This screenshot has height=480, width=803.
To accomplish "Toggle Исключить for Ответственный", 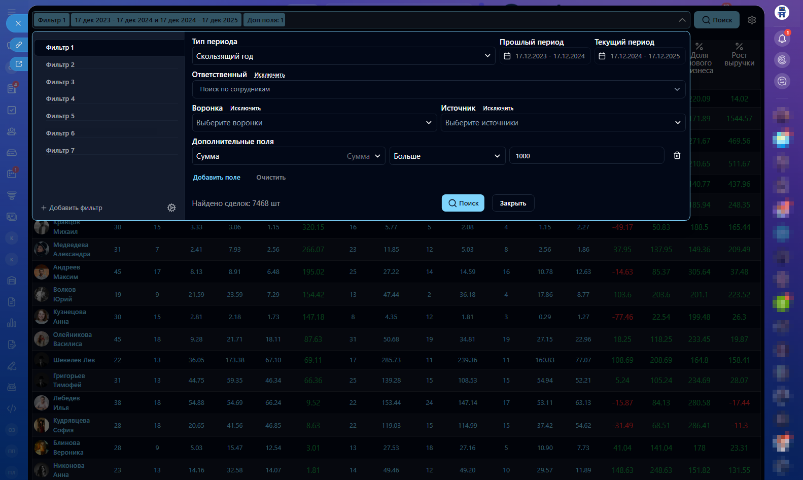I will point(269,75).
